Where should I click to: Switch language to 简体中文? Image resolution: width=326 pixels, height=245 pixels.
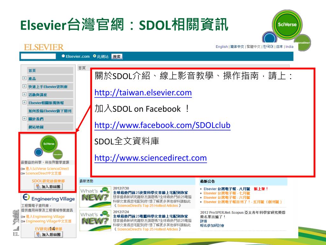pyautogui.click(x=237, y=47)
